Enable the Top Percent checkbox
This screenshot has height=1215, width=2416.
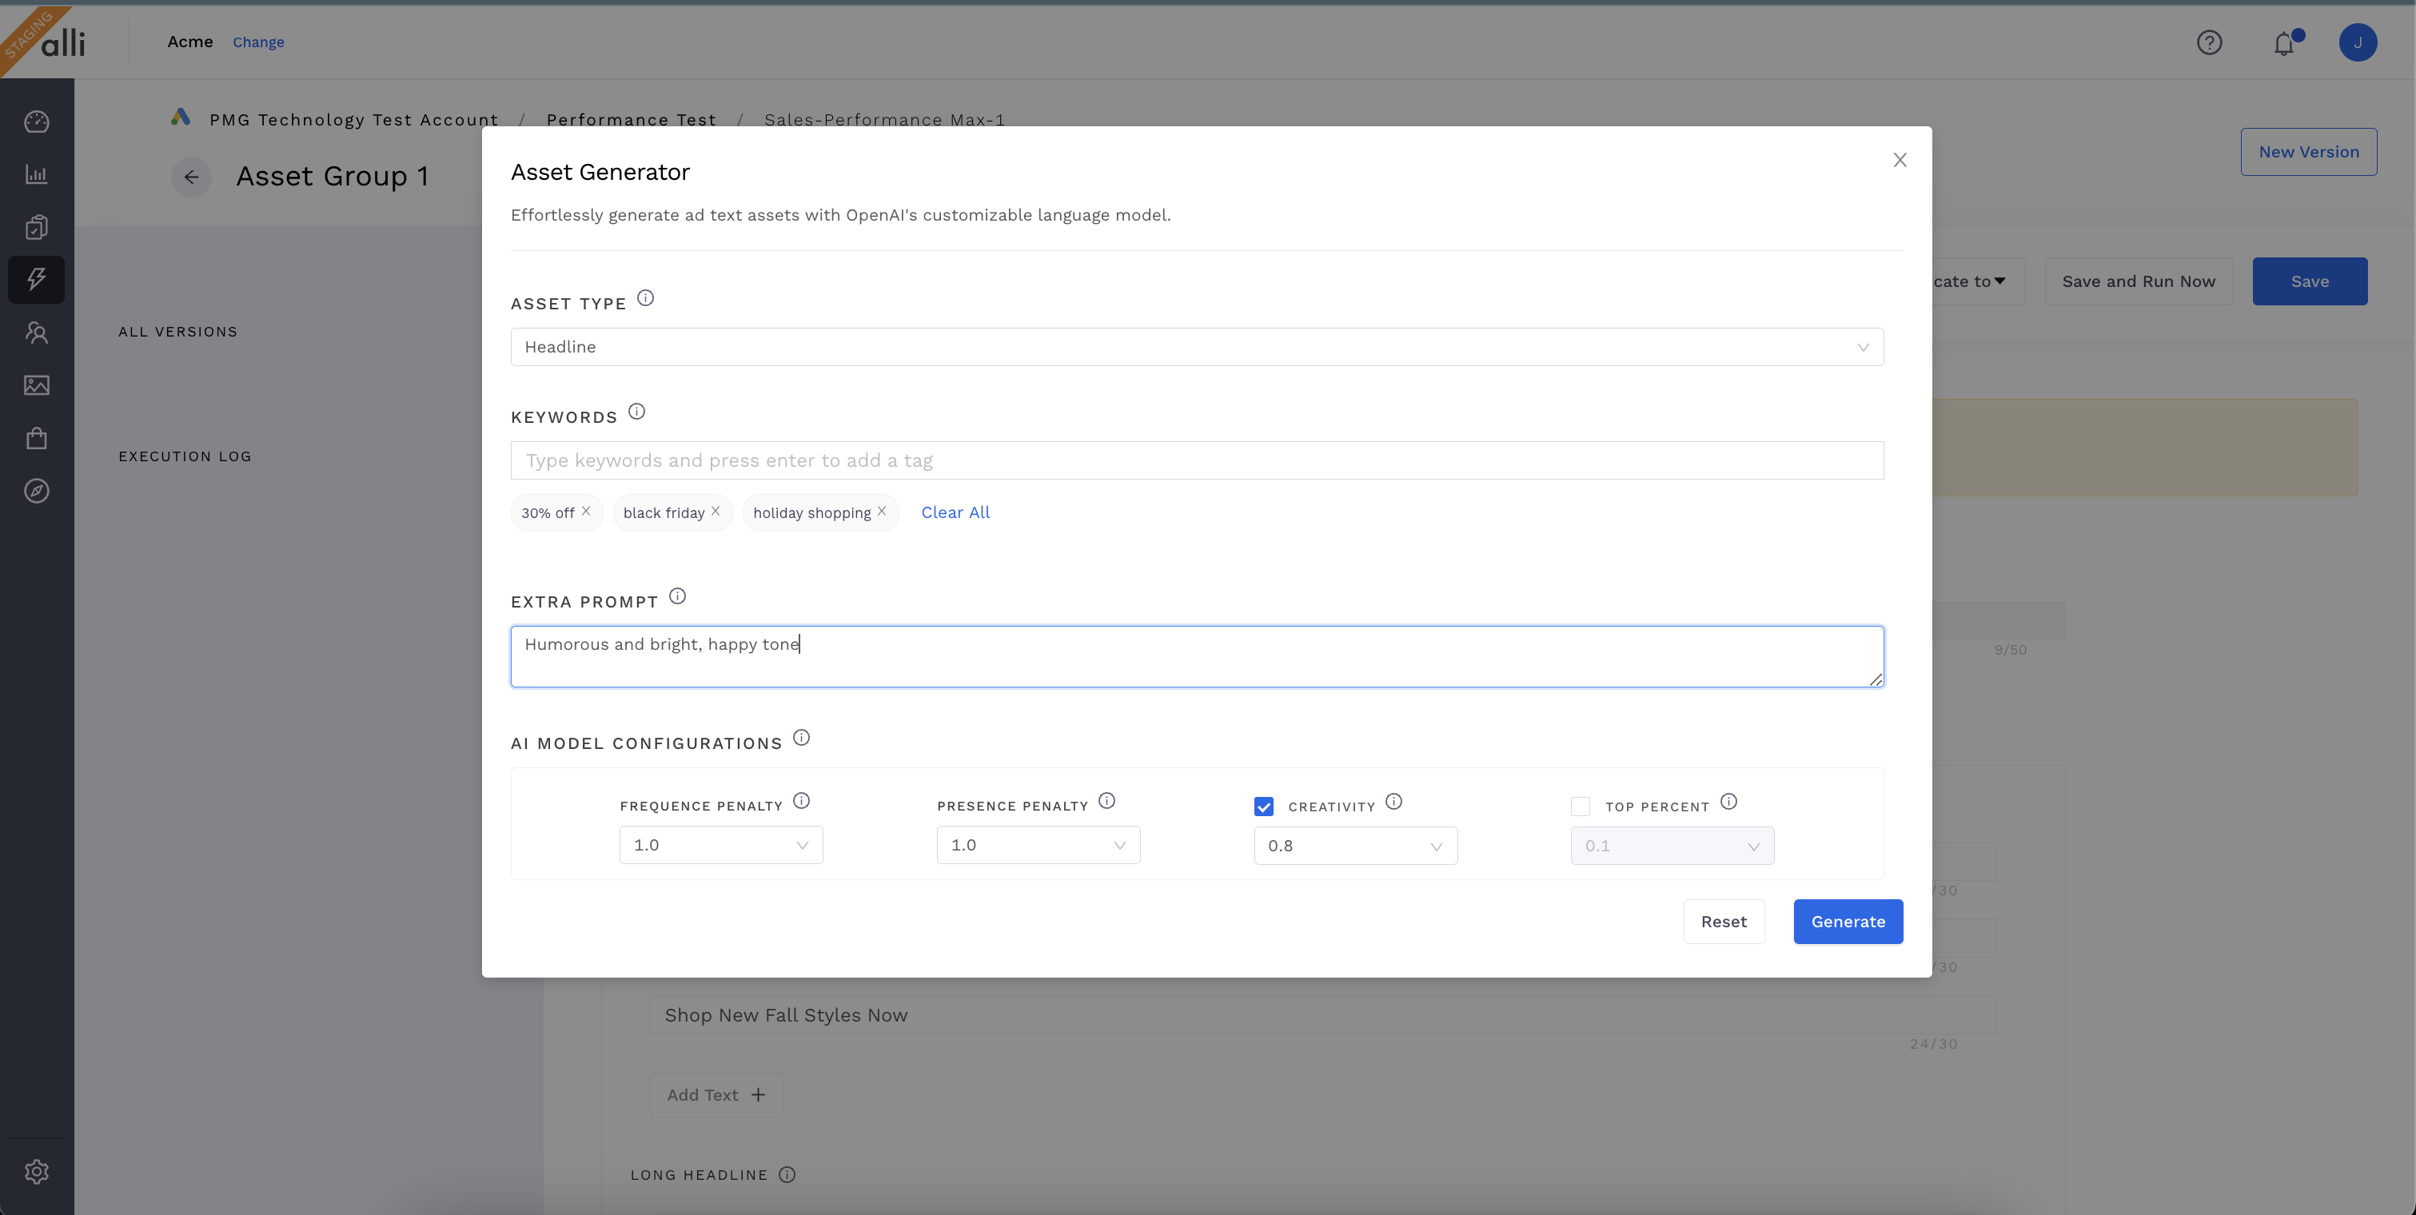click(1581, 807)
